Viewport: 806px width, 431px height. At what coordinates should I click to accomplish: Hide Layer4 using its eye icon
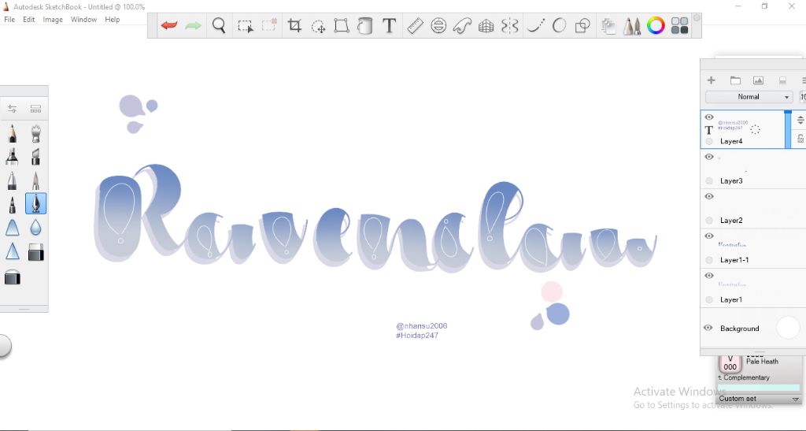pos(709,117)
